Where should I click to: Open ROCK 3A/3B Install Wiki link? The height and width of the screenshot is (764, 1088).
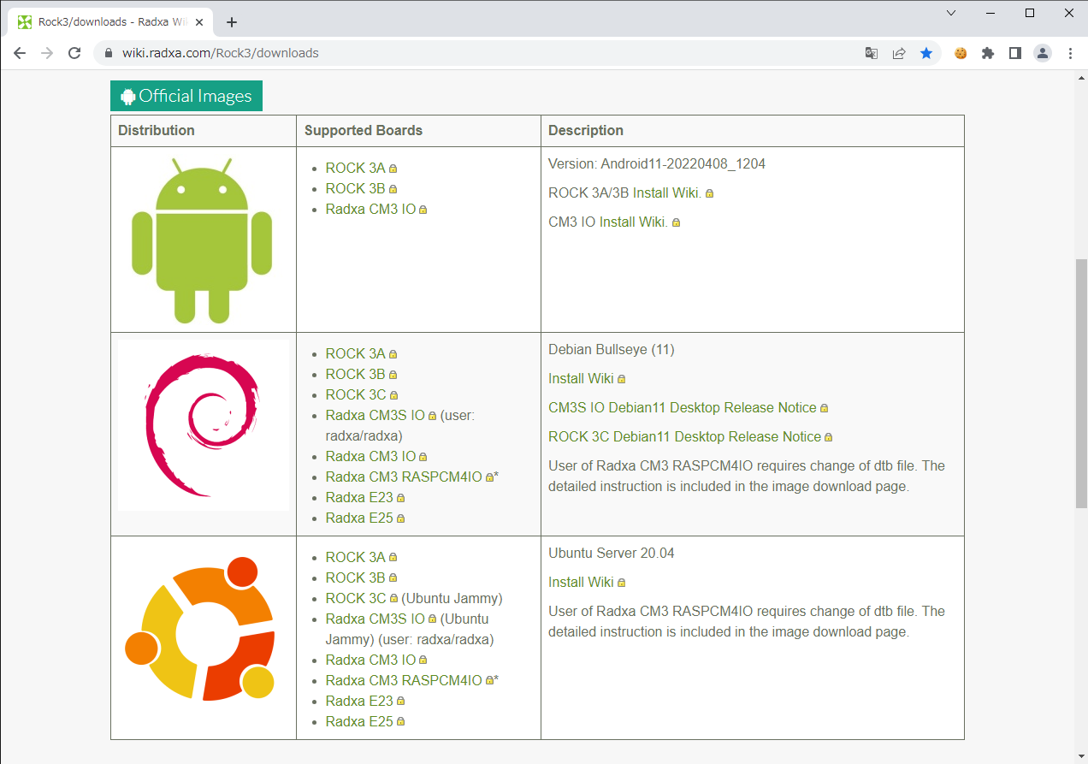tap(667, 192)
